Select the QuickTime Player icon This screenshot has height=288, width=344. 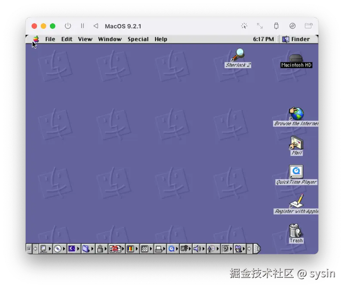tap(296, 175)
